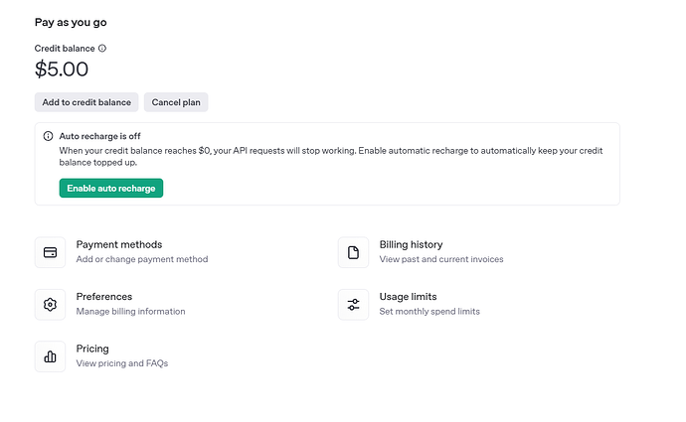Open the Pricing title link

92,349
